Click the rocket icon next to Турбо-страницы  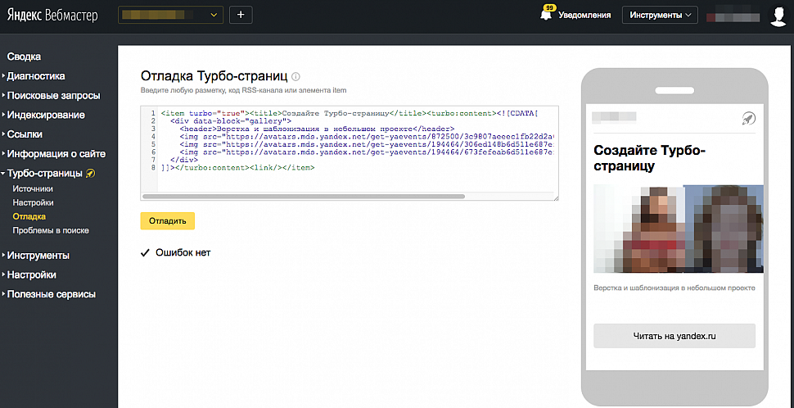click(x=90, y=173)
